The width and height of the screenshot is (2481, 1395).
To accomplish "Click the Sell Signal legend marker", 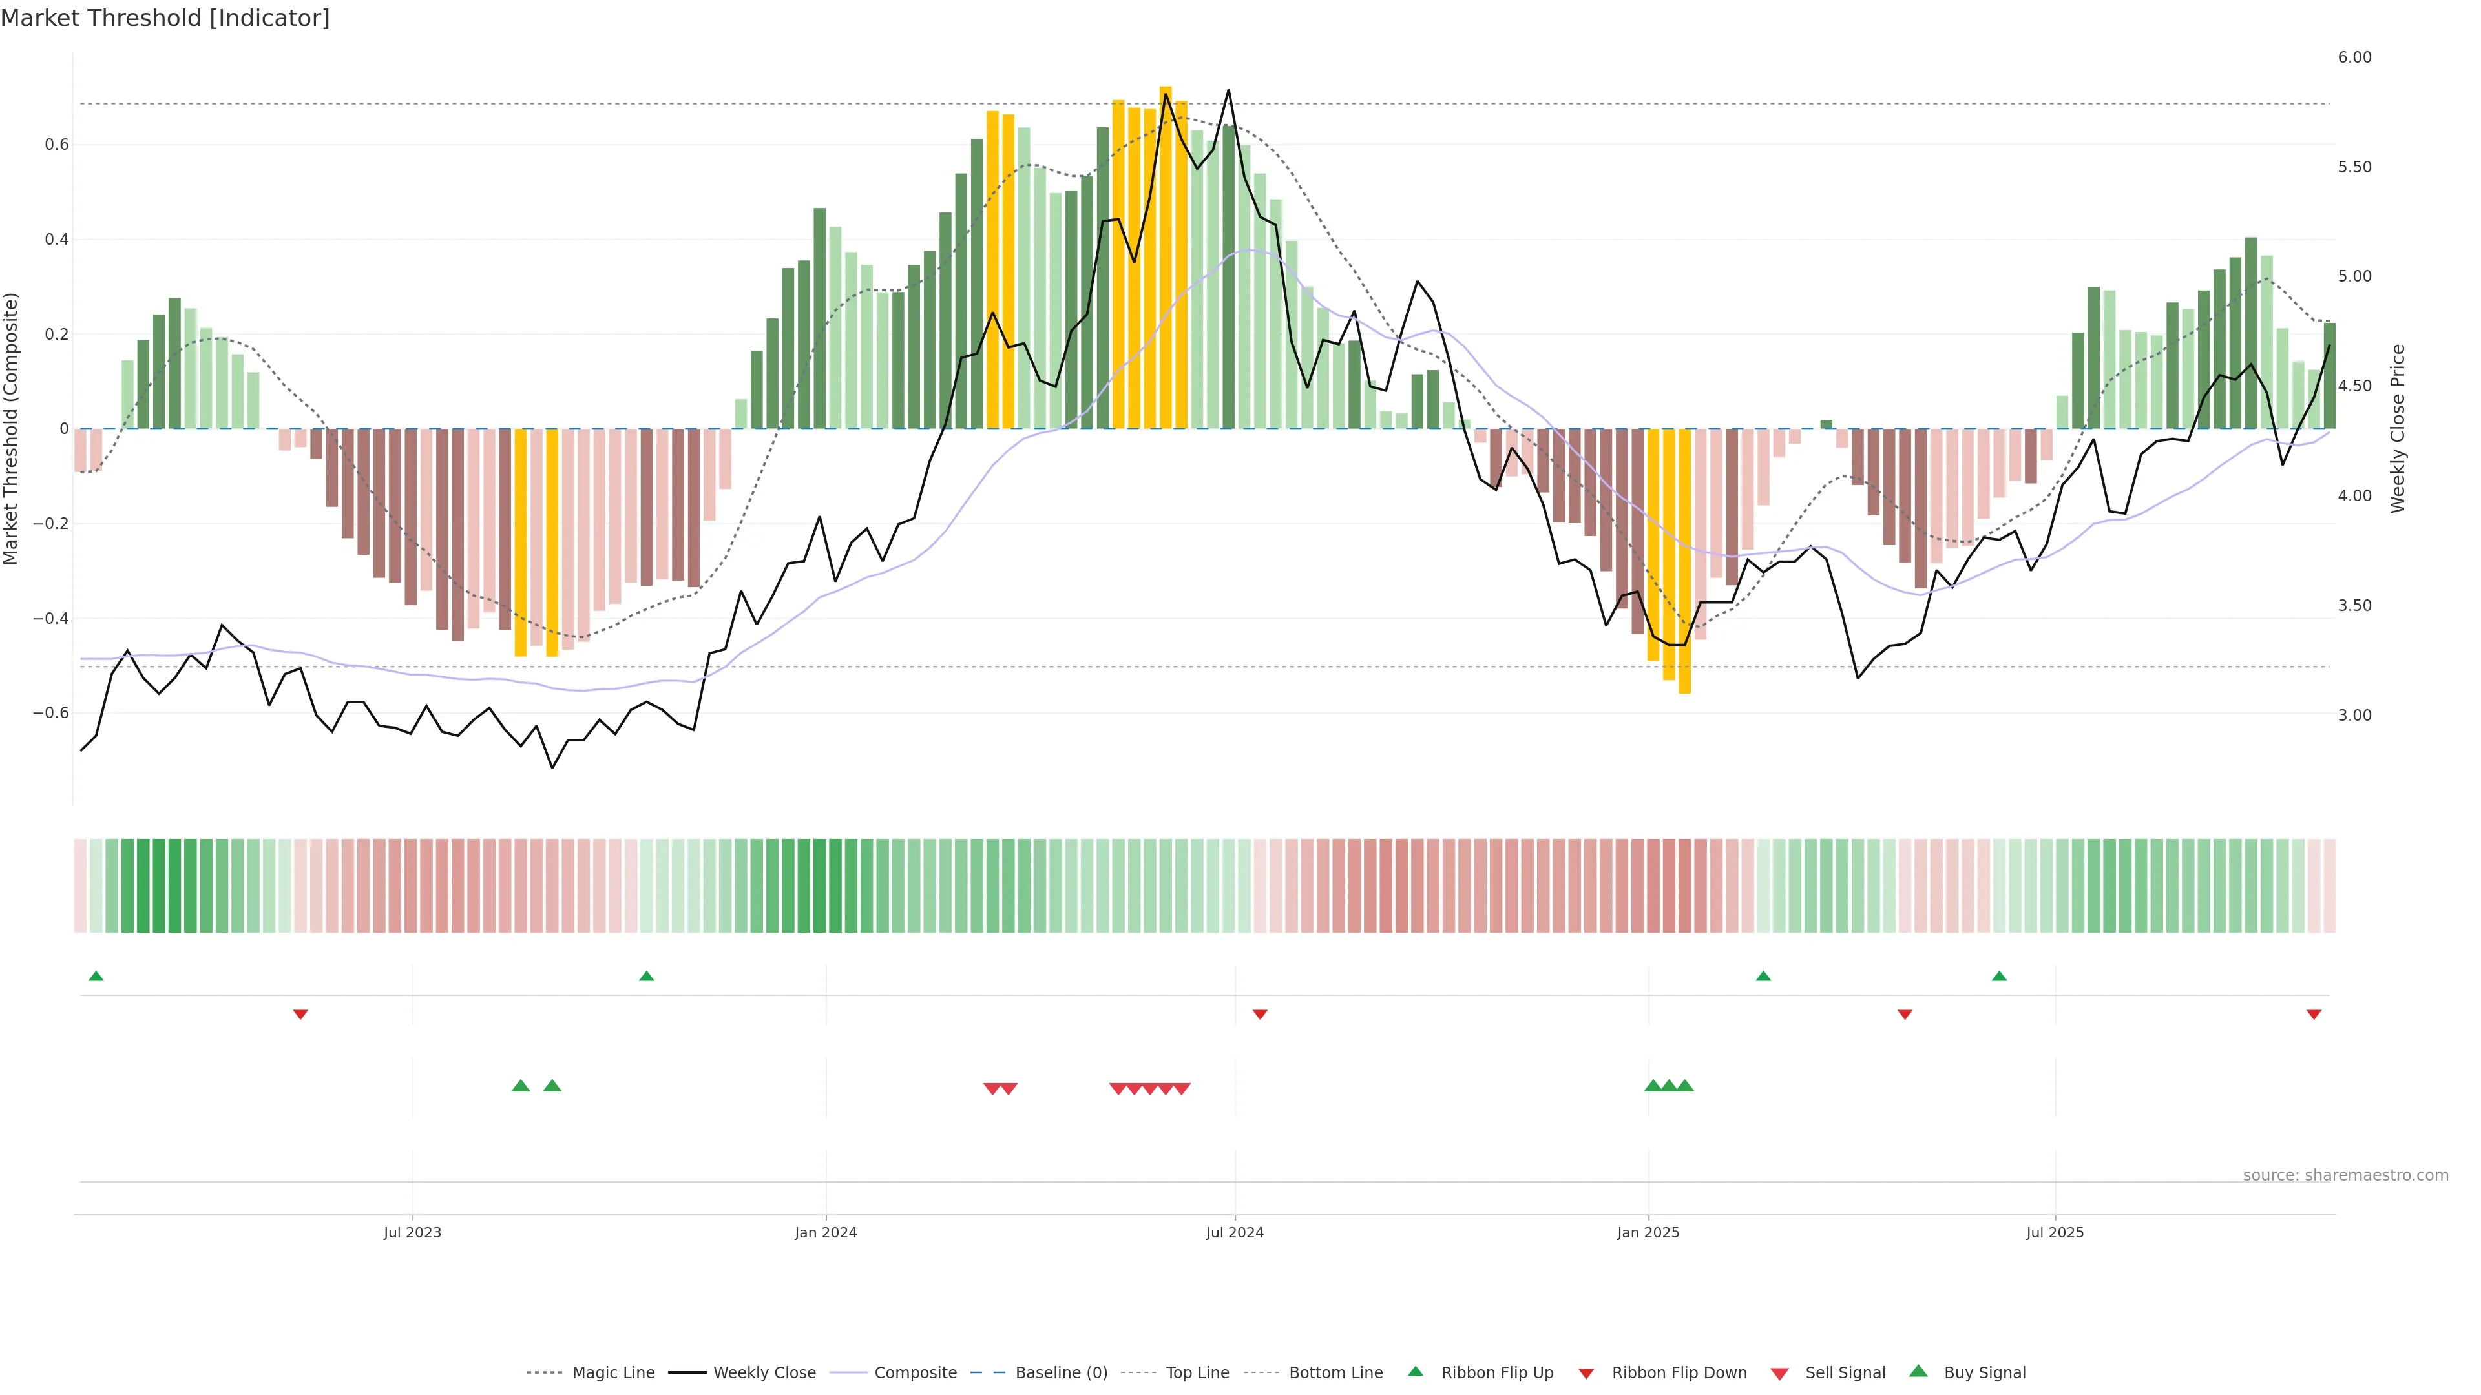I will click(x=1779, y=1373).
